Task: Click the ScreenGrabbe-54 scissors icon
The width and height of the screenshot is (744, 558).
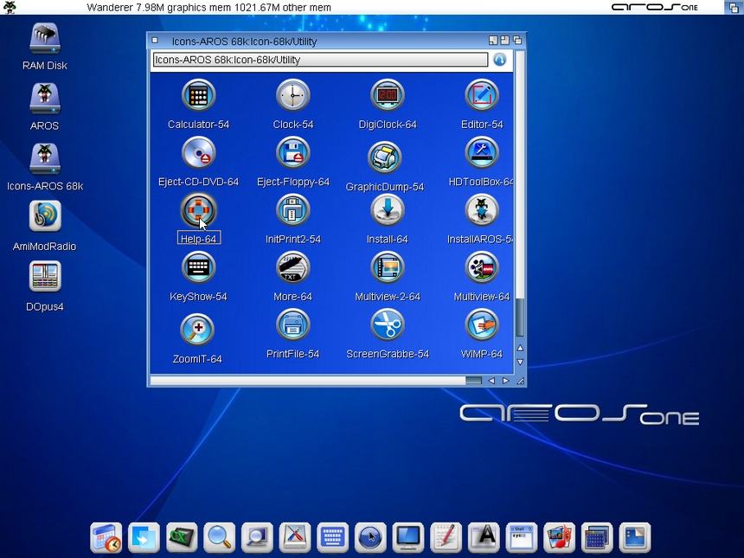Action: [388, 325]
